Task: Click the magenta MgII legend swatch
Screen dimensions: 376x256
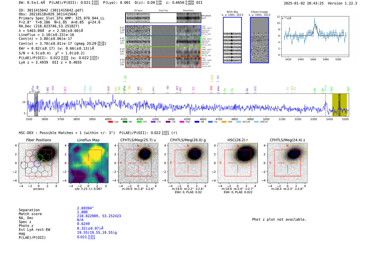Action: click(x=182, y=122)
